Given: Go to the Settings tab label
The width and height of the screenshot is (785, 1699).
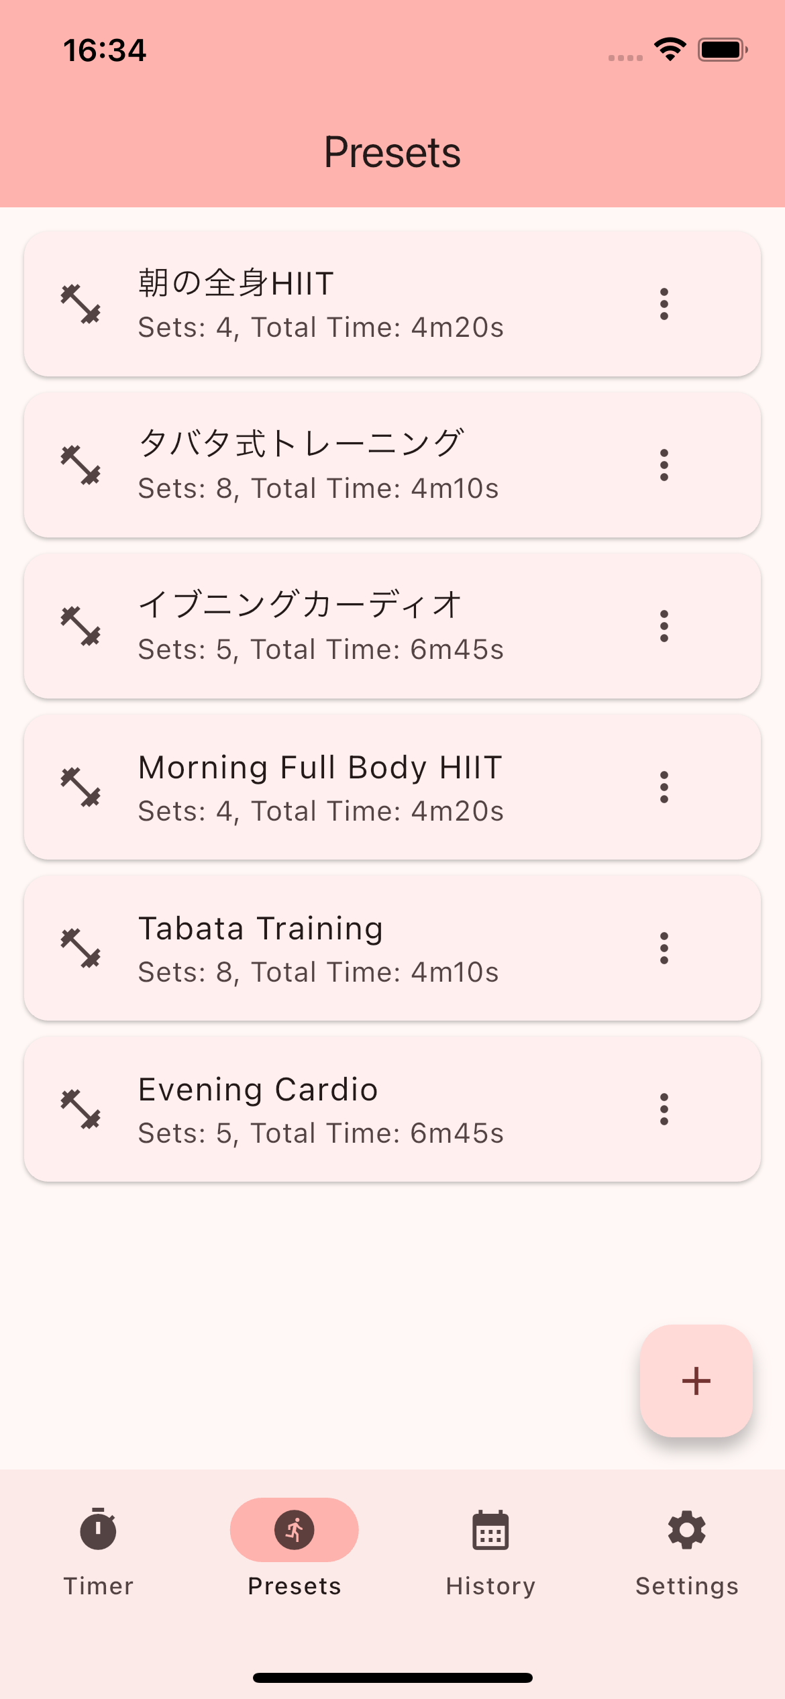Looking at the screenshot, I should (x=686, y=1586).
